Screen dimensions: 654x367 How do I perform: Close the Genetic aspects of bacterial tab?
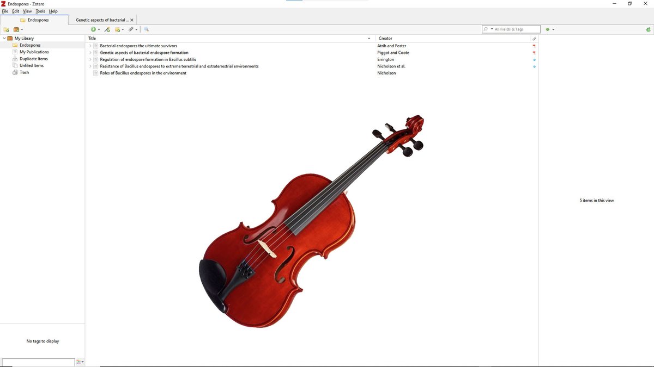pos(132,20)
